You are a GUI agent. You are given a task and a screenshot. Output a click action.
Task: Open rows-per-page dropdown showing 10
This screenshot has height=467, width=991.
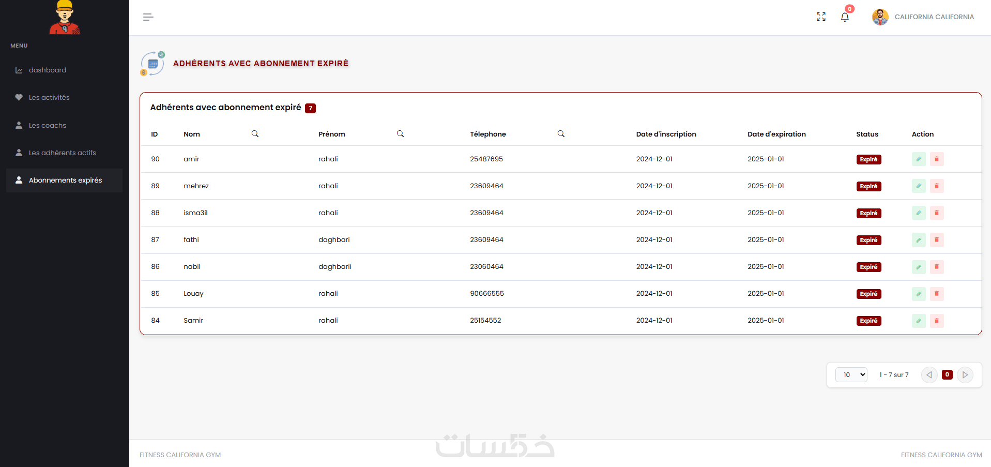point(851,375)
